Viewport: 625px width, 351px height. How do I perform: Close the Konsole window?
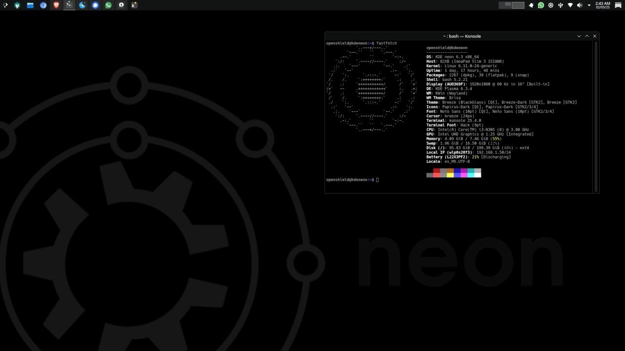click(595, 36)
